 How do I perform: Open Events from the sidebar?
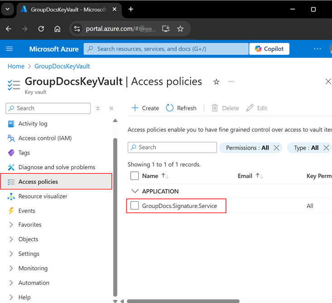click(x=27, y=211)
